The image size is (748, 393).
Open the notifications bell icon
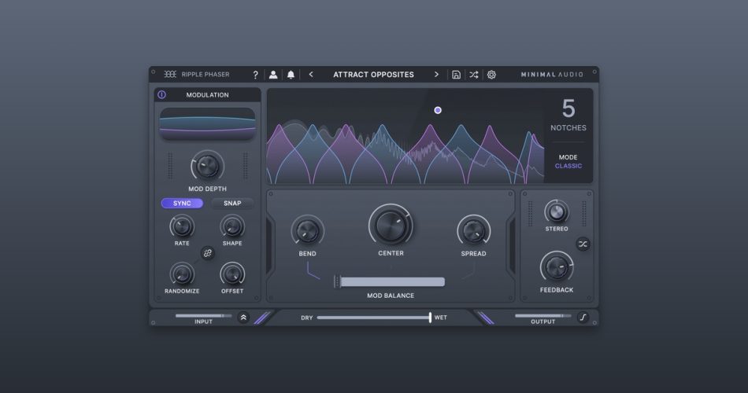point(291,75)
